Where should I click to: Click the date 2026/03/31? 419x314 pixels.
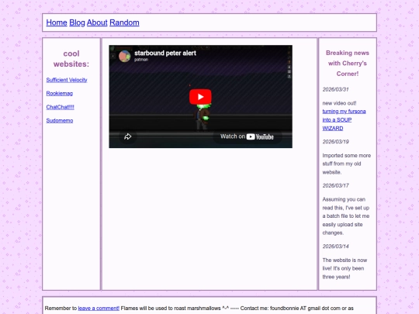[336, 89]
